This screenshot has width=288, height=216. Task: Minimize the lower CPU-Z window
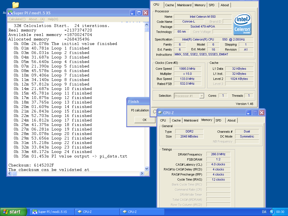[249, 112]
